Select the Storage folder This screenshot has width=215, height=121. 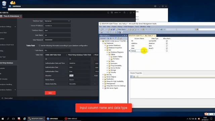[x=113, y=70]
